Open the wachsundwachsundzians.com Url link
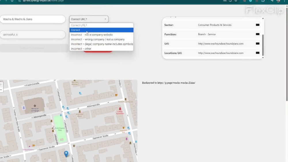 coord(221,44)
